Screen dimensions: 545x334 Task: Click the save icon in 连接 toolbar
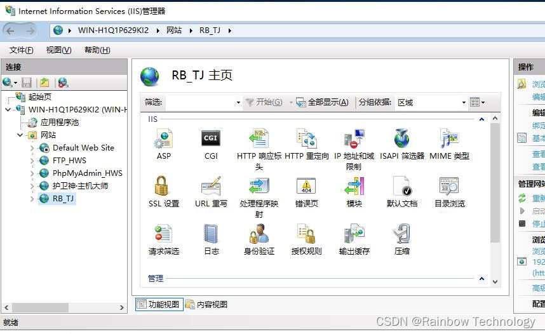[27, 83]
